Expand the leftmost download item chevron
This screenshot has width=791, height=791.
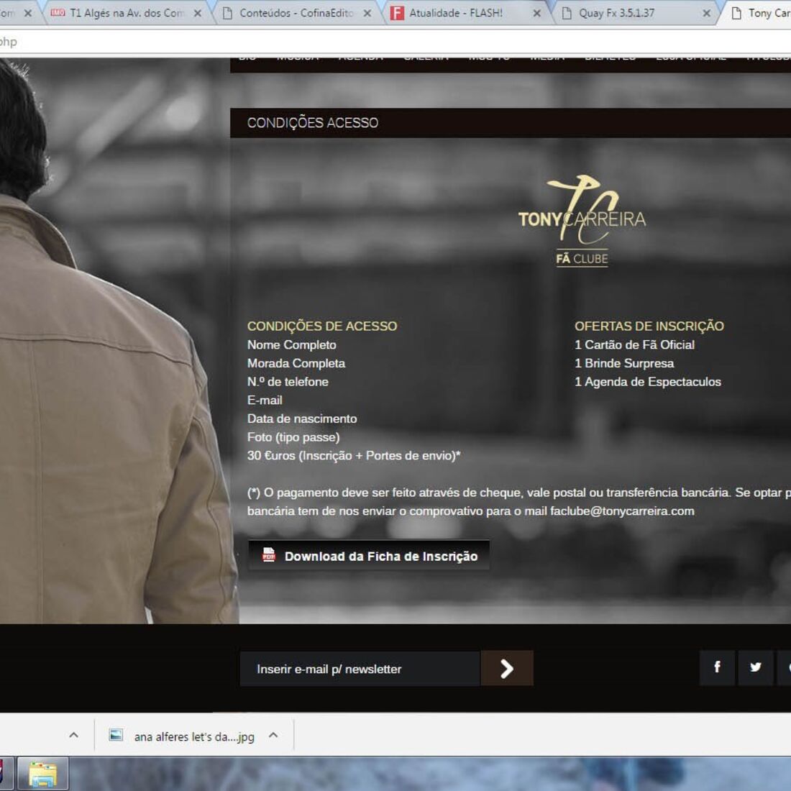pyautogui.click(x=73, y=736)
